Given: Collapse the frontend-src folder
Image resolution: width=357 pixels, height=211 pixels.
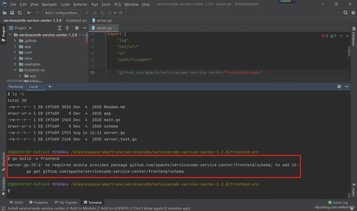Looking at the screenshot, I should (15, 70).
